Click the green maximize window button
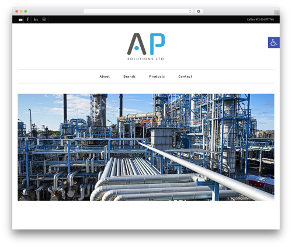 (26, 11)
